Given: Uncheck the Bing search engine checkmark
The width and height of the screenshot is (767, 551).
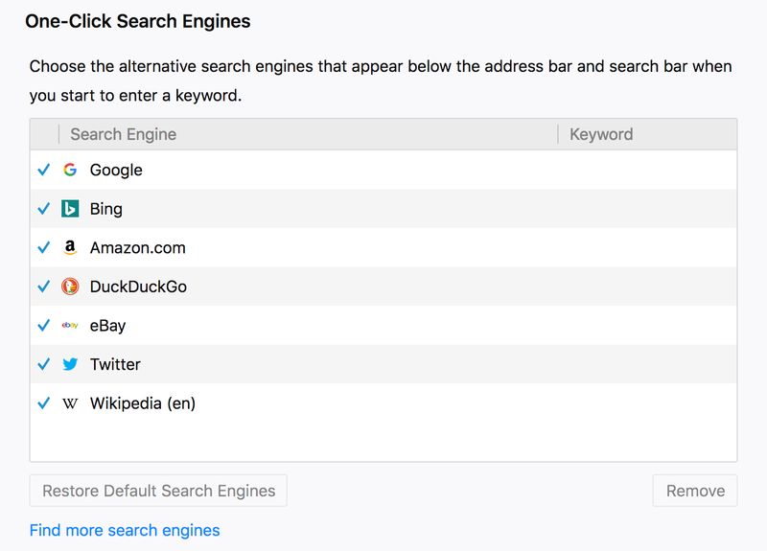Looking at the screenshot, I should tap(44, 209).
